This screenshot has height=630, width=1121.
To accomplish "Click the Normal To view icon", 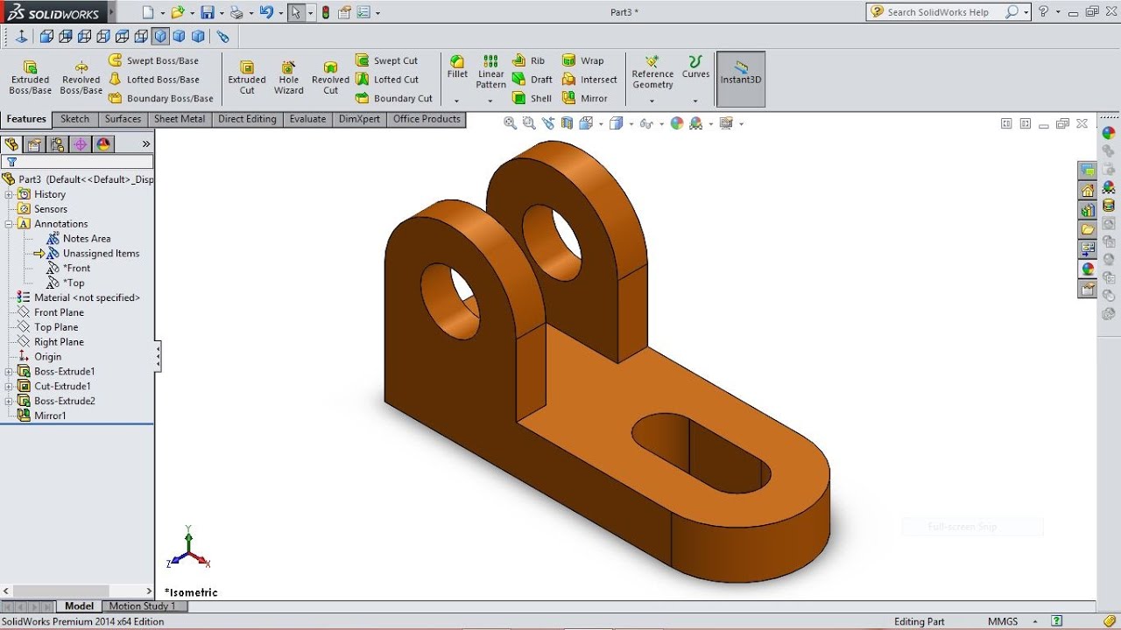I will click(x=21, y=36).
